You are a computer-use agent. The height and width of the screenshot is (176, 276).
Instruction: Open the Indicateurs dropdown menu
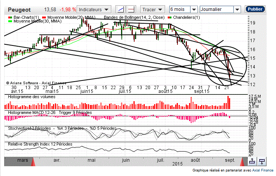point(94,9)
